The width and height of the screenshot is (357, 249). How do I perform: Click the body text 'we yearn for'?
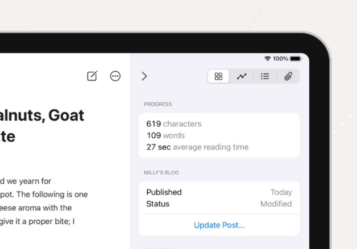pyautogui.click(x=29, y=181)
